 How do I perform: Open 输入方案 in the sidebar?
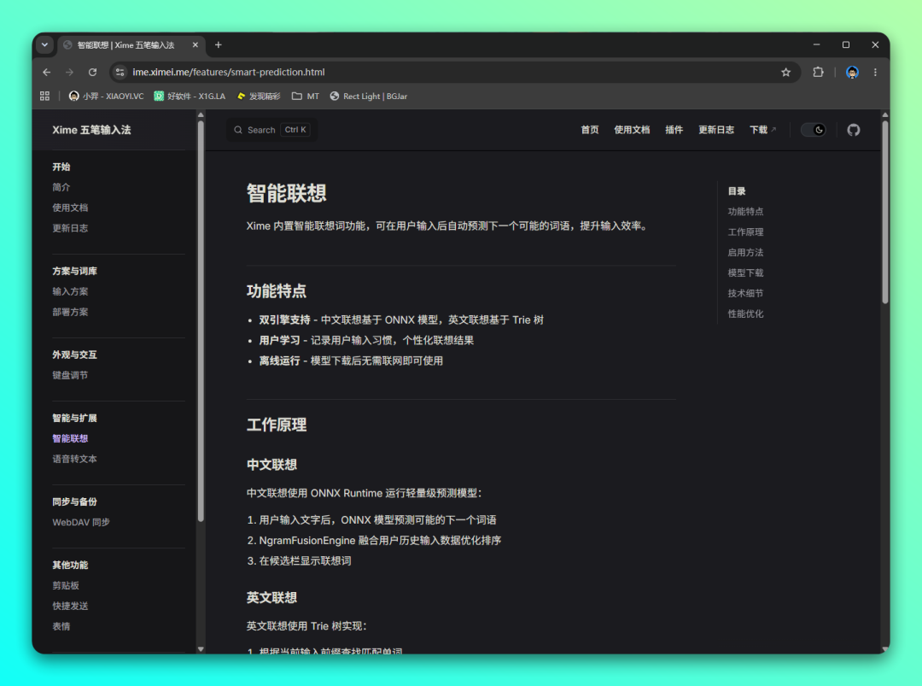click(x=70, y=292)
